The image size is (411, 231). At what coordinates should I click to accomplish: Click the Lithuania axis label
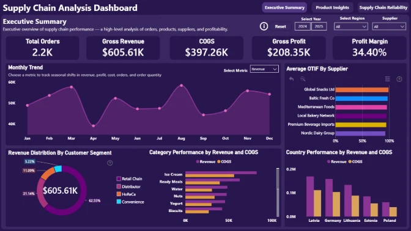tap(352, 221)
